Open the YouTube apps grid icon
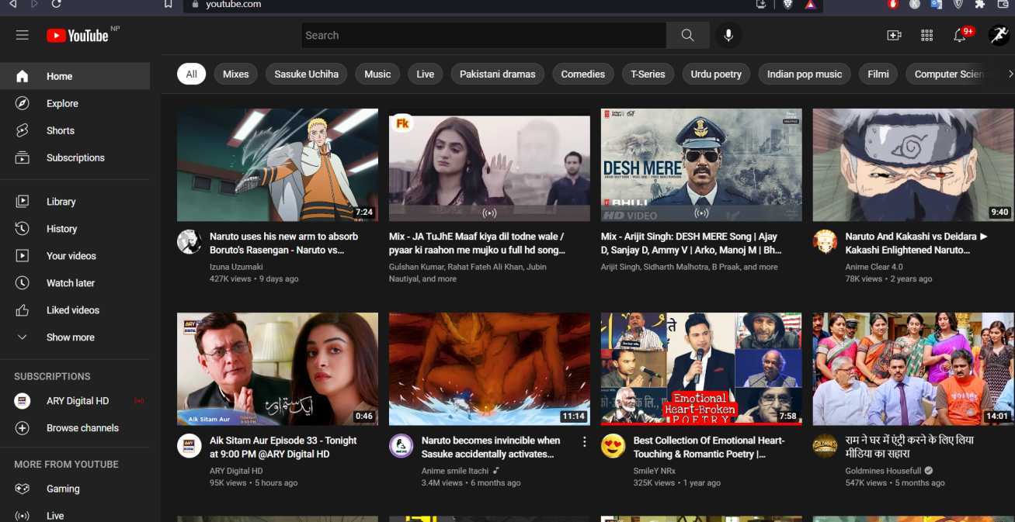The height and width of the screenshot is (522, 1015). [x=926, y=35]
